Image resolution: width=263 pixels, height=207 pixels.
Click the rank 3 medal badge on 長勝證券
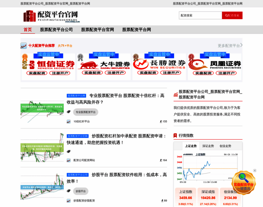(136, 57)
